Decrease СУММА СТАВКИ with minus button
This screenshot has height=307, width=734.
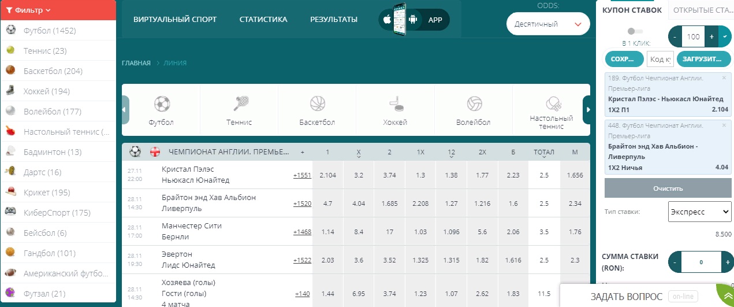[x=675, y=262]
